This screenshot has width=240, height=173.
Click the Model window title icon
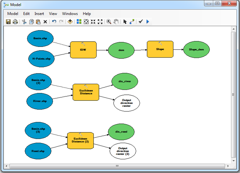[x=6, y=5]
